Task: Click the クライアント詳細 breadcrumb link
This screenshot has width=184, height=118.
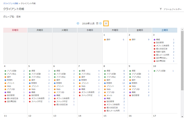Action: (11, 3)
